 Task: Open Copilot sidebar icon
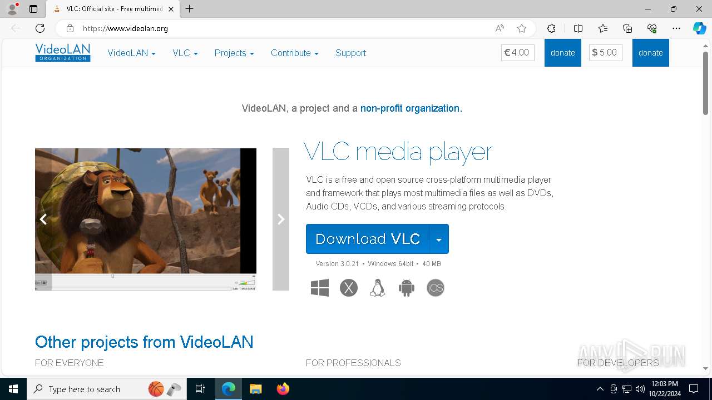[699, 28]
